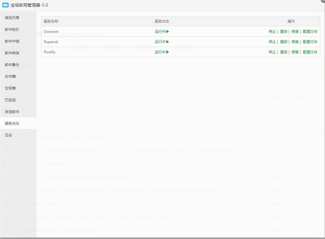Click the 服务状态 column header
This screenshot has width=325, height=239.
162,21
